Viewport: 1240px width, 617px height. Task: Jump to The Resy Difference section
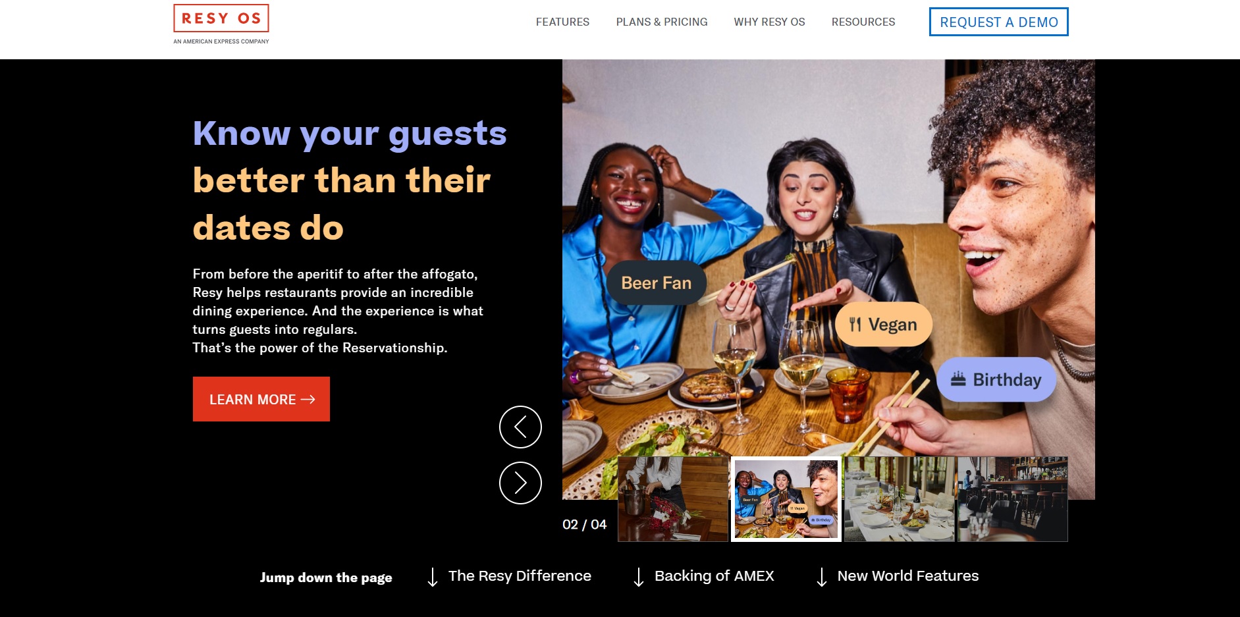(x=520, y=576)
